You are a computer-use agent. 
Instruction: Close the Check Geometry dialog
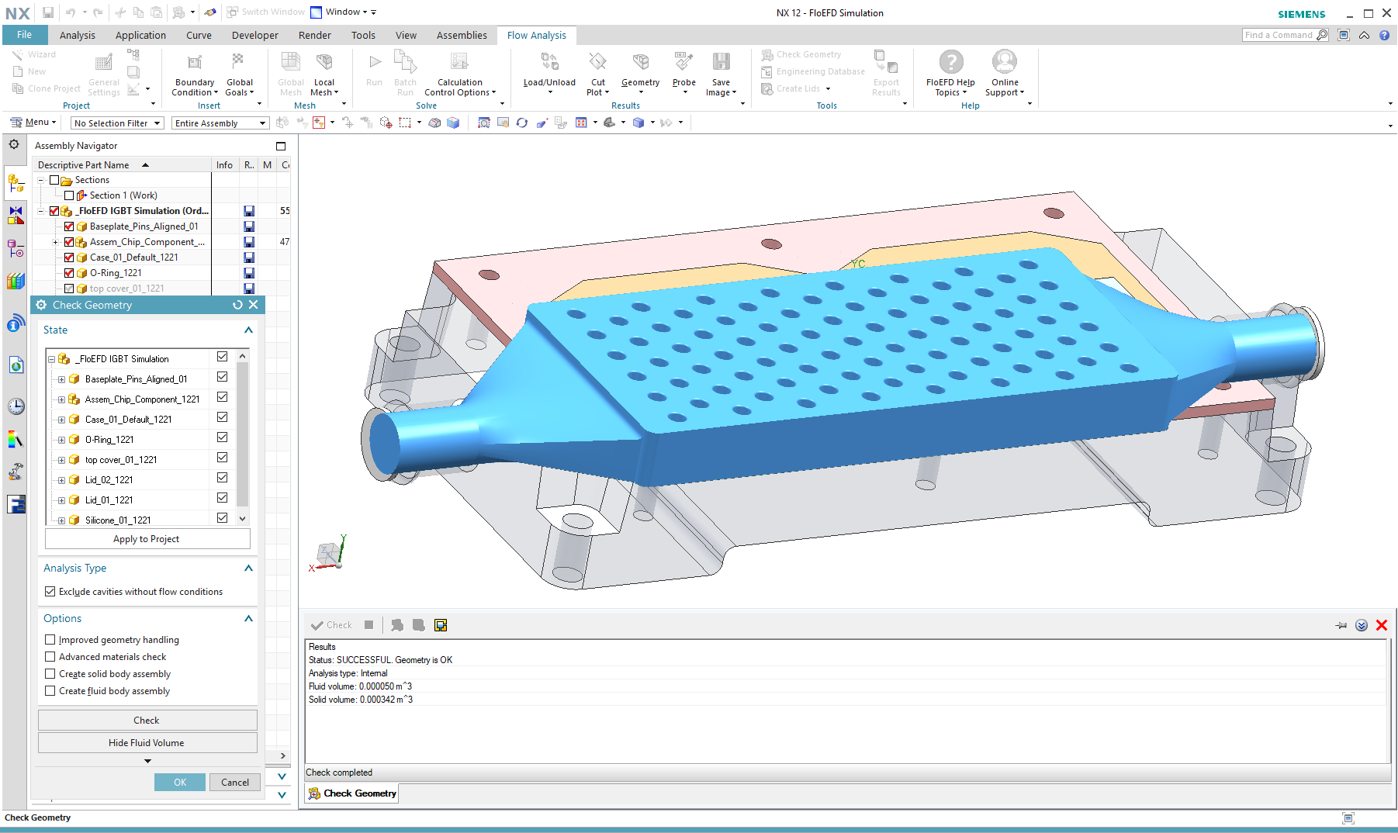(254, 305)
